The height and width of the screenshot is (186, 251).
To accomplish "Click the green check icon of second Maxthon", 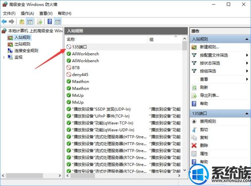I will (69, 88).
